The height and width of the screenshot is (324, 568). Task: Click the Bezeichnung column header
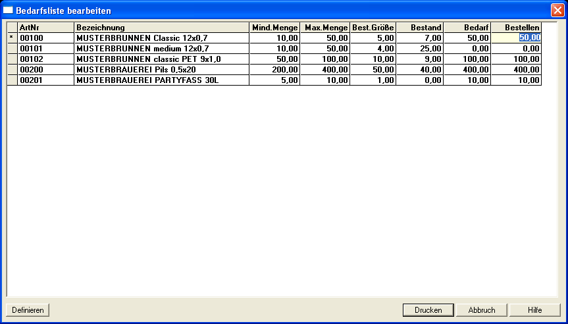pos(161,27)
